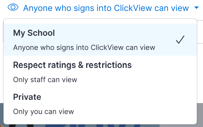This screenshot has height=127, width=203.
Task: Collapse the menu using the blue caret arrow
Action: coord(196,8)
